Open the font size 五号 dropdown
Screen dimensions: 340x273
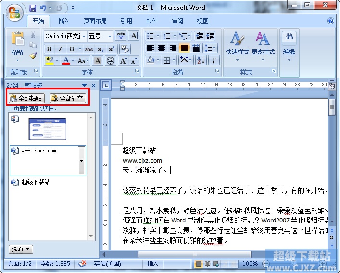(x=110, y=36)
